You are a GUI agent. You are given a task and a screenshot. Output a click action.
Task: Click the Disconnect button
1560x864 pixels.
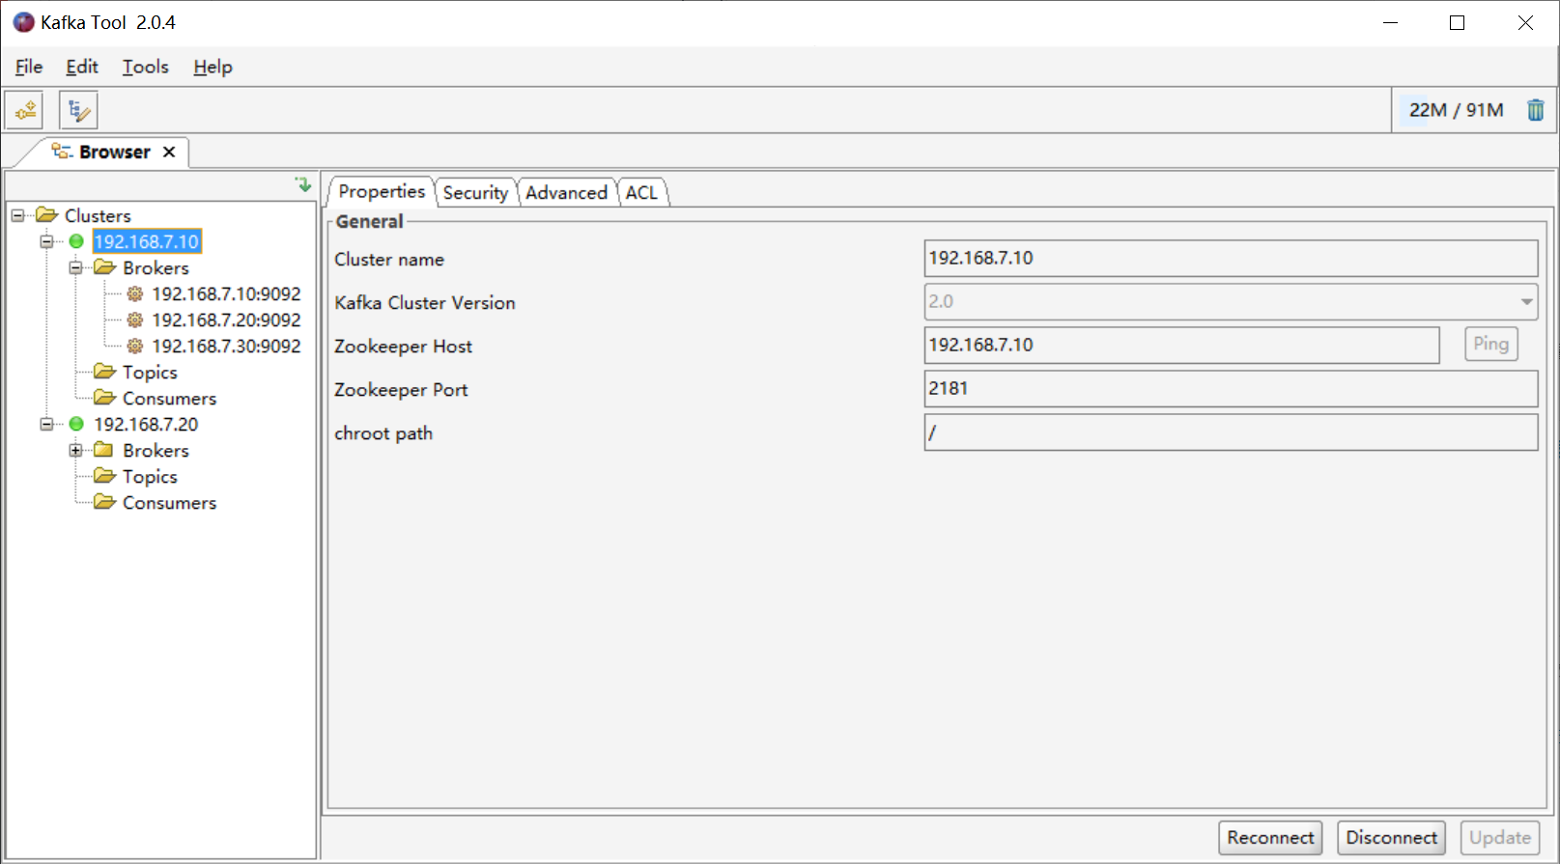click(1391, 837)
